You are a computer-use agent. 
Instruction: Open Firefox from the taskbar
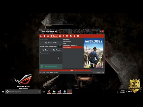tap(49, 92)
